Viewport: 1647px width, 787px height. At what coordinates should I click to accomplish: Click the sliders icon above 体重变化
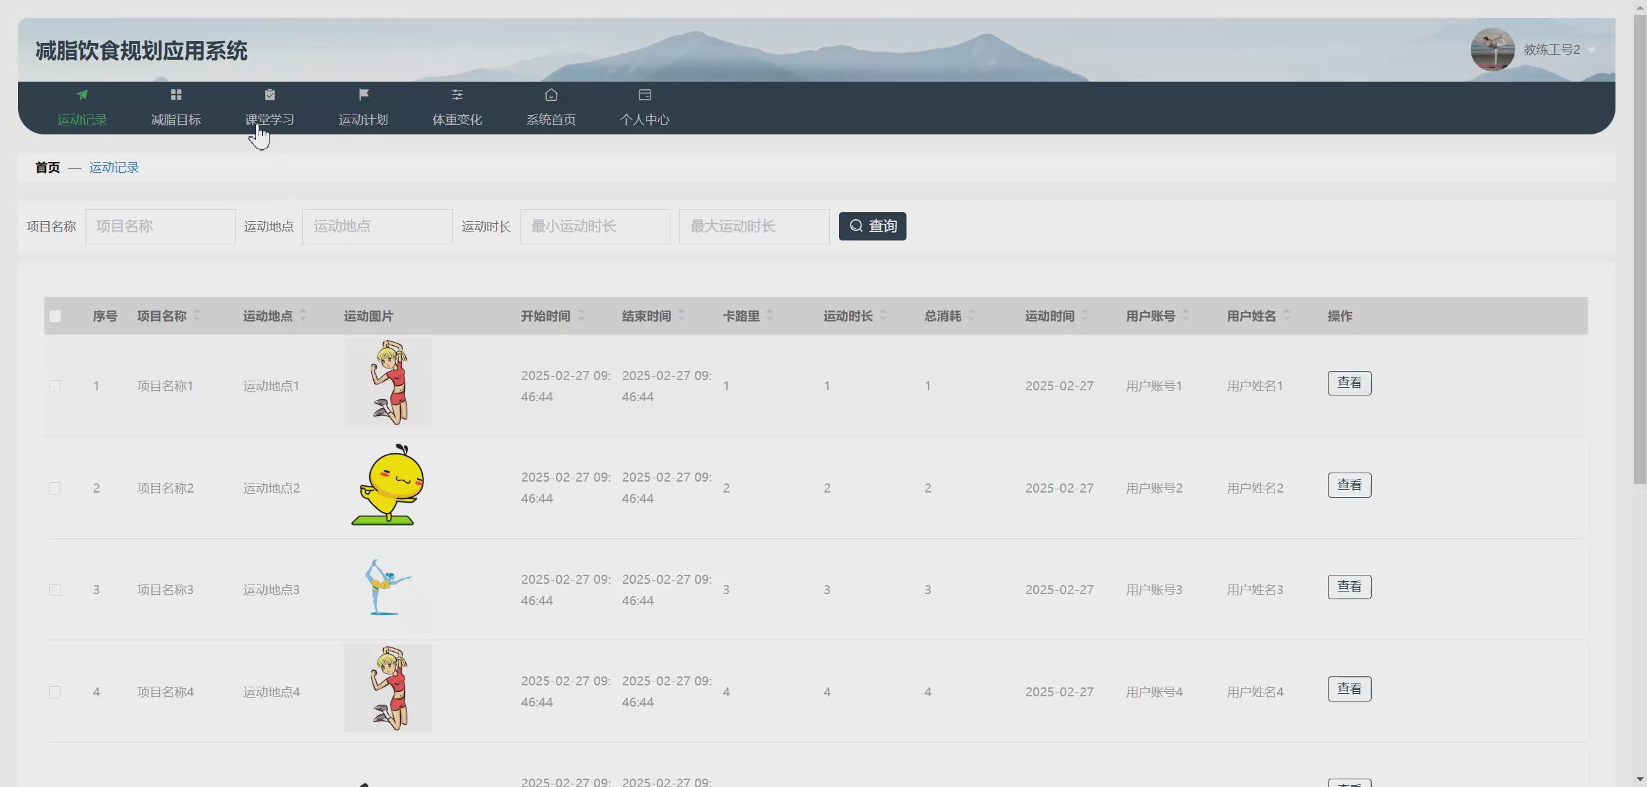click(x=457, y=95)
